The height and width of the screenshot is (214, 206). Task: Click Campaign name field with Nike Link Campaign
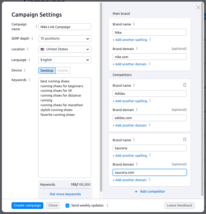[65, 27]
